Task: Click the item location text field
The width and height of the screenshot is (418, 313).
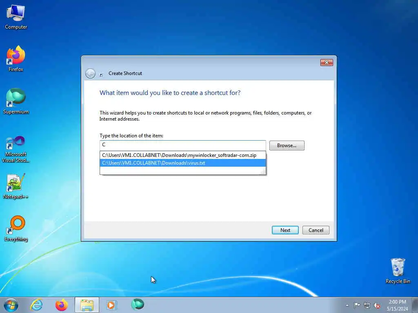Action: 182,145
